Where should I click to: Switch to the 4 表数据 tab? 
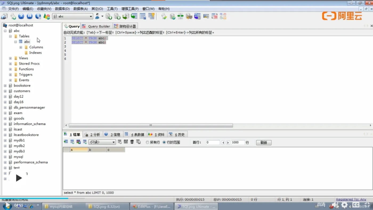point(135,135)
